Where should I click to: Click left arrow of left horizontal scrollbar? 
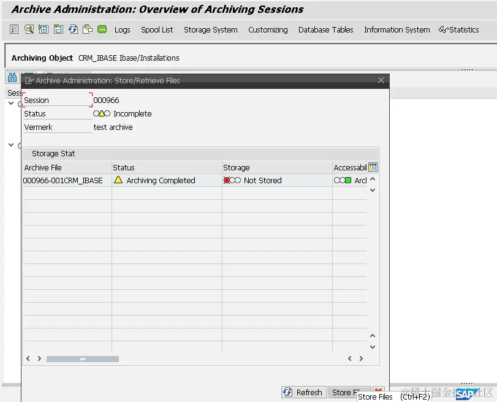pos(28,358)
